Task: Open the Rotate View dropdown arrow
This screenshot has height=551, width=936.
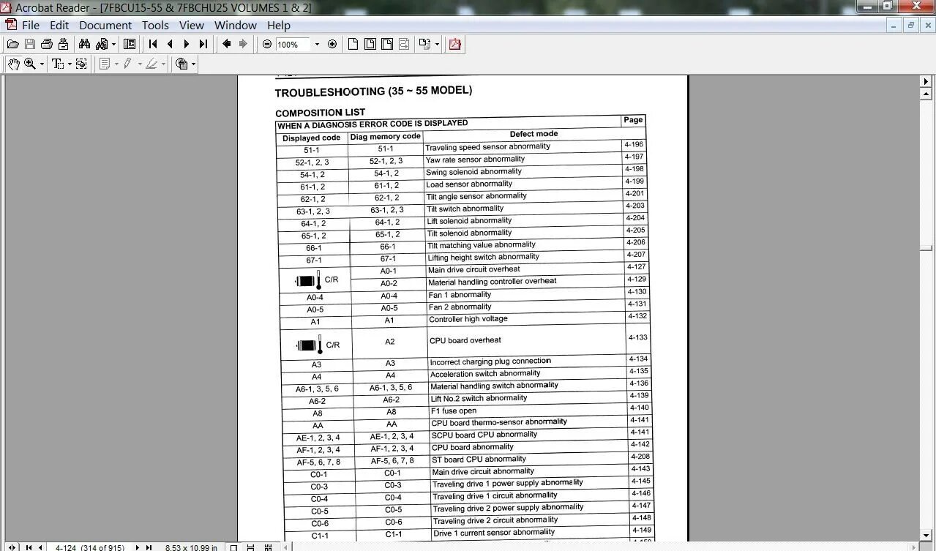Action: point(437,44)
